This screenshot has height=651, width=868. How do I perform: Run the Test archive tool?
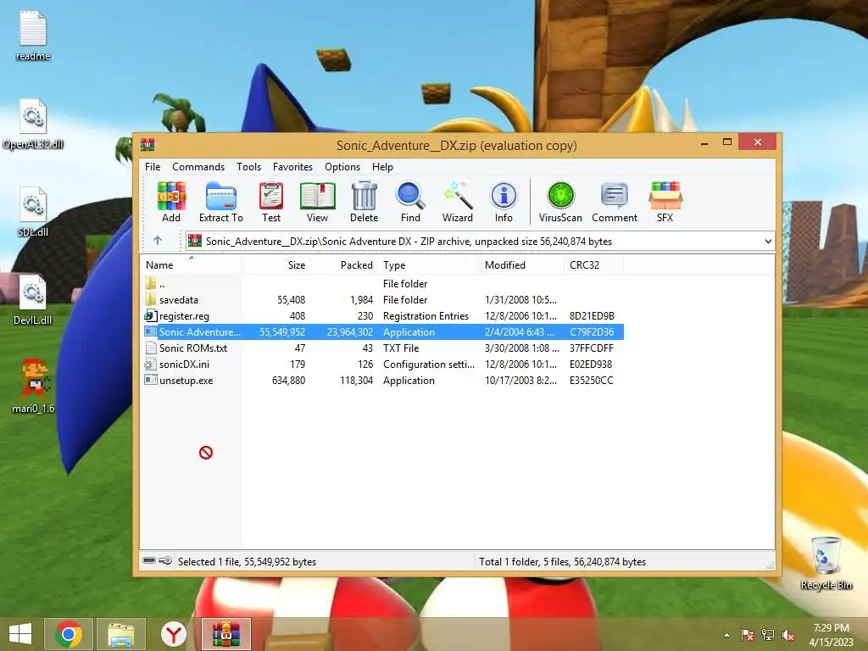pos(270,202)
